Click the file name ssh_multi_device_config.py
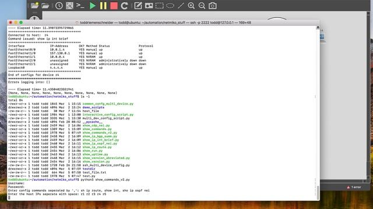The width and height of the screenshot is (373, 209). 106,165
